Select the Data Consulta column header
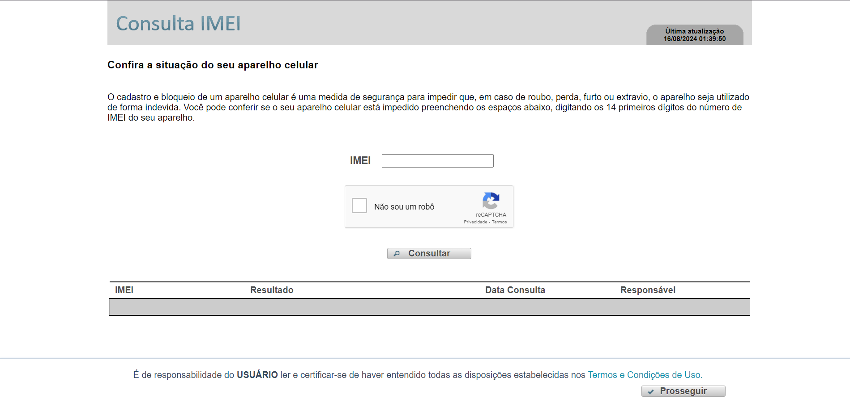The width and height of the screenshot is (850, 407). [515, 290]
